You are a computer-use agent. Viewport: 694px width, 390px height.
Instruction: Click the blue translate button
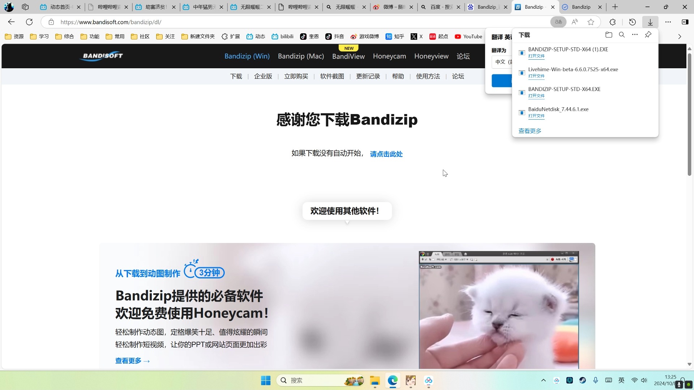[x=502, y=81]
